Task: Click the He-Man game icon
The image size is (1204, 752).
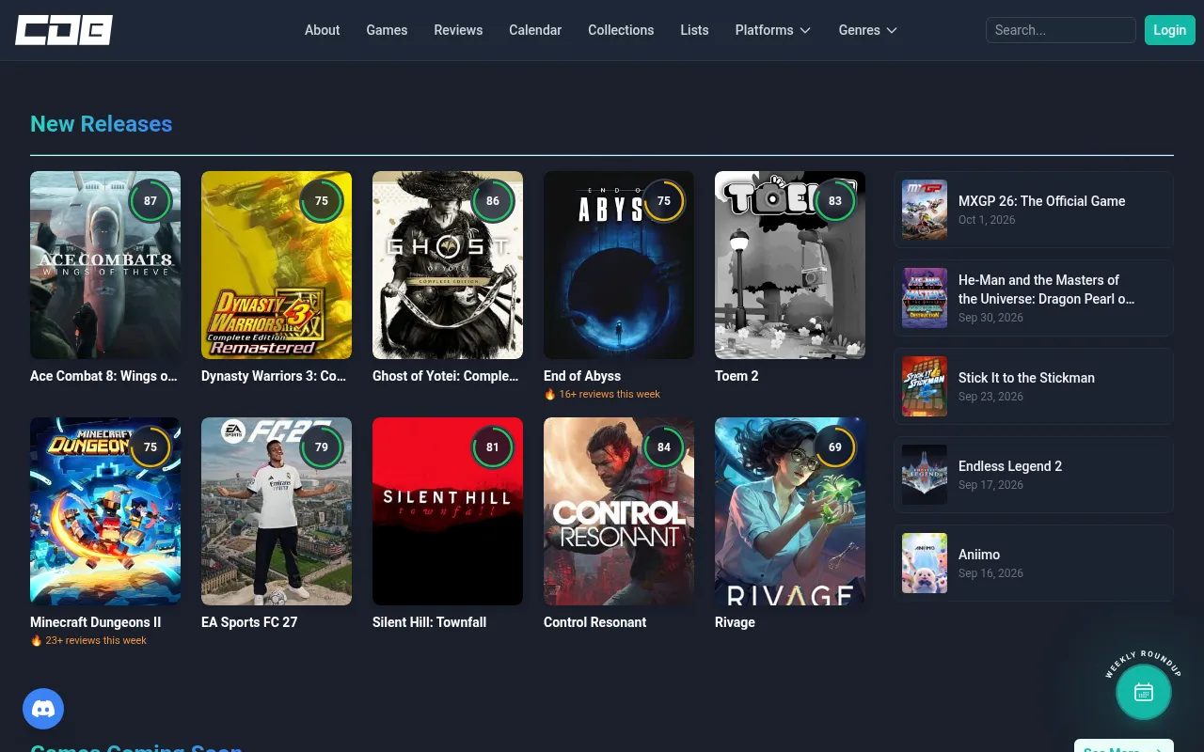Action: [x=925, y=298]
